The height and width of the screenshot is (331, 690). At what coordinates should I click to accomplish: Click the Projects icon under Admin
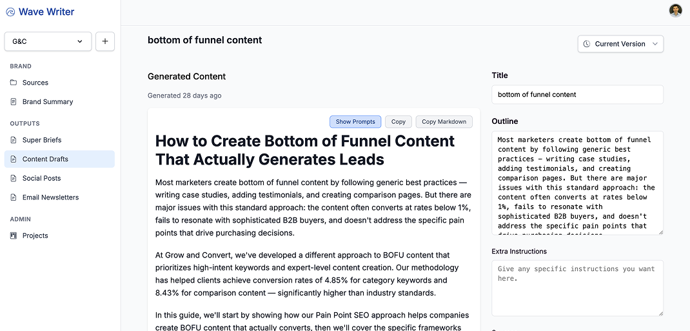(x=14, y=236)
